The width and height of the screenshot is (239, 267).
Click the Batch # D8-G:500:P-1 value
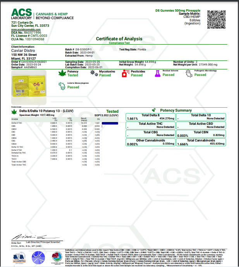83,50
